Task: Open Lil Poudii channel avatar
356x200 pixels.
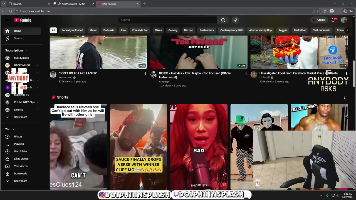Action: click(x=254, y=74)
